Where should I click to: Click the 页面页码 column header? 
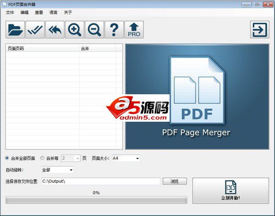pos(43,49)
